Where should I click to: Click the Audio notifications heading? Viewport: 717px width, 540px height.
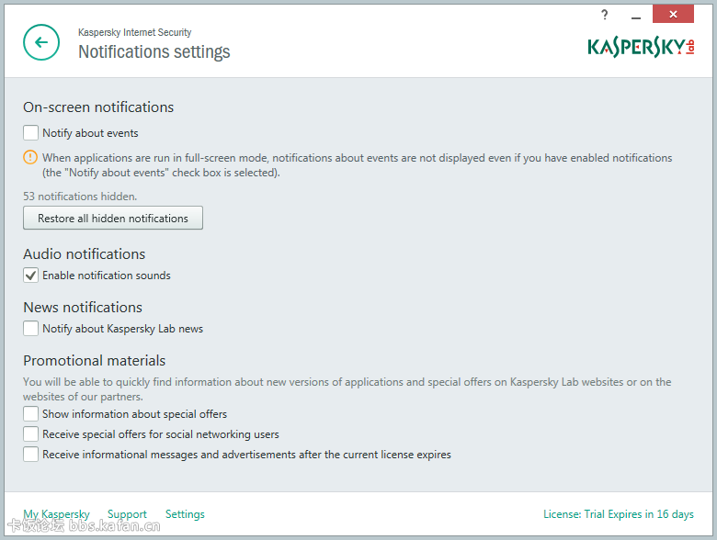pos(85,254)
